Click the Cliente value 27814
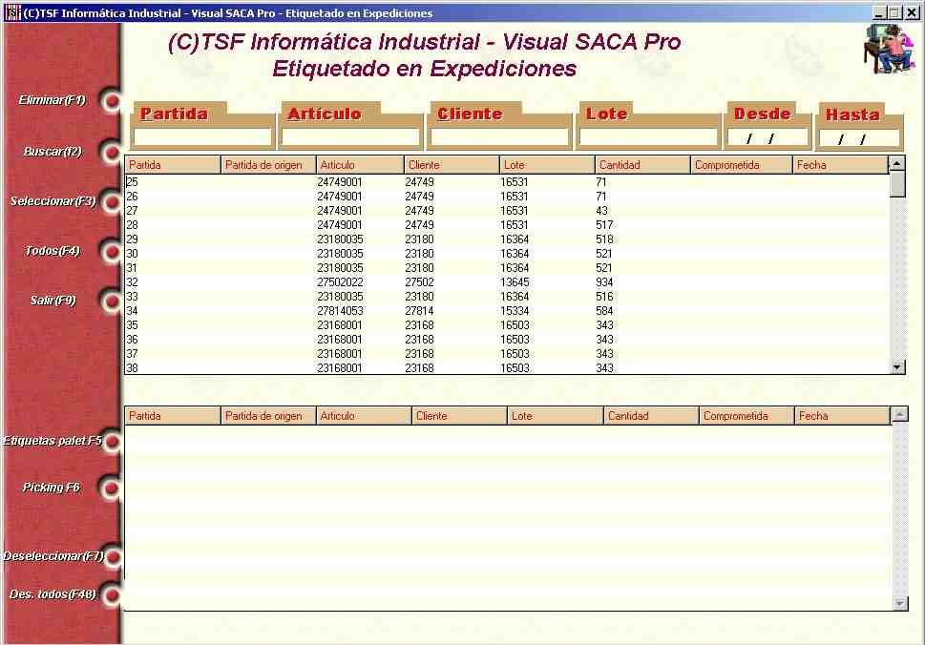 click(x=419, y=311)
